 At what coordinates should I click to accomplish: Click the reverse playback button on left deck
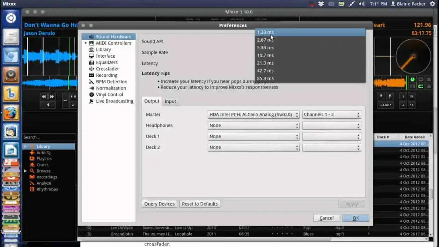point(48,105)
